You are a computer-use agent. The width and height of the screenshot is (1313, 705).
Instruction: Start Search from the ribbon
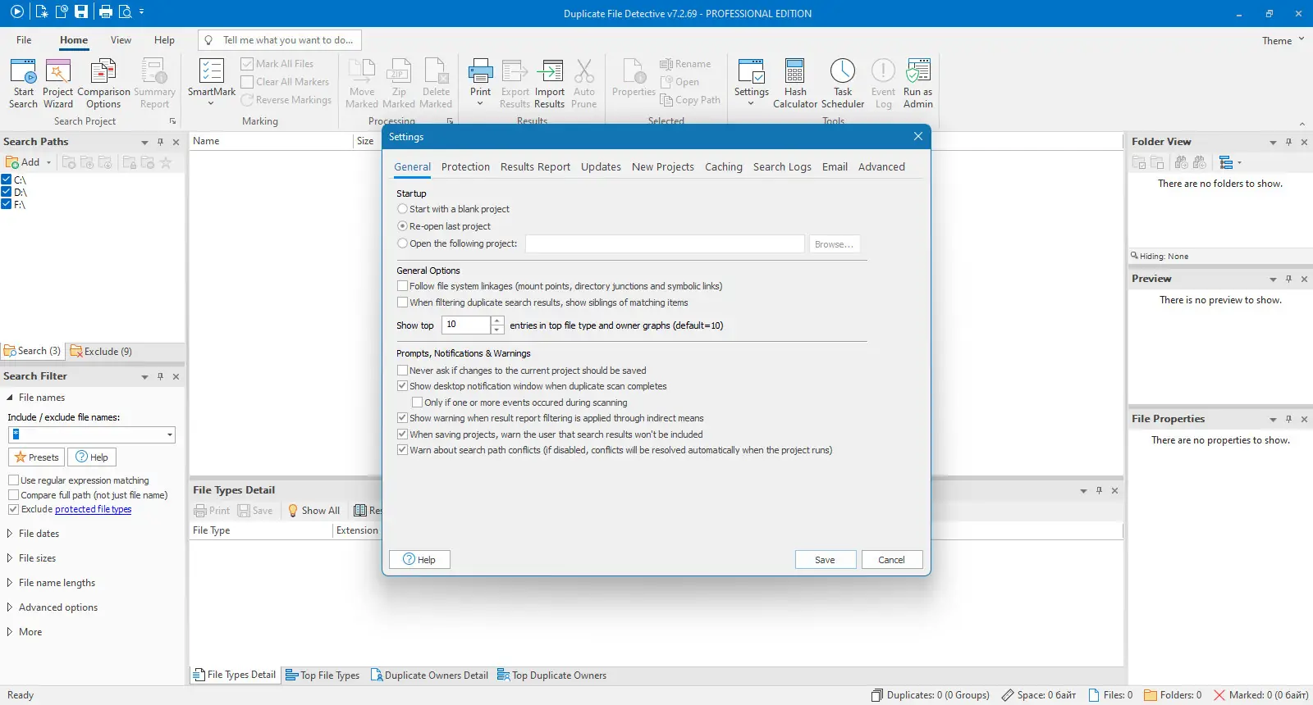pyautogui.click(x=23, y=83)
